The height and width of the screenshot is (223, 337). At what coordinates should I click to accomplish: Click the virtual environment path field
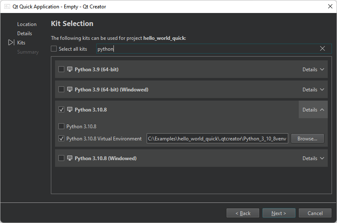pos(217,138)
